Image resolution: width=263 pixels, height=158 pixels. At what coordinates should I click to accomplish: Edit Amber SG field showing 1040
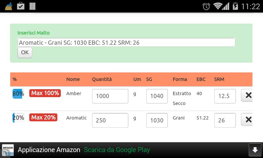pos(157,96)
